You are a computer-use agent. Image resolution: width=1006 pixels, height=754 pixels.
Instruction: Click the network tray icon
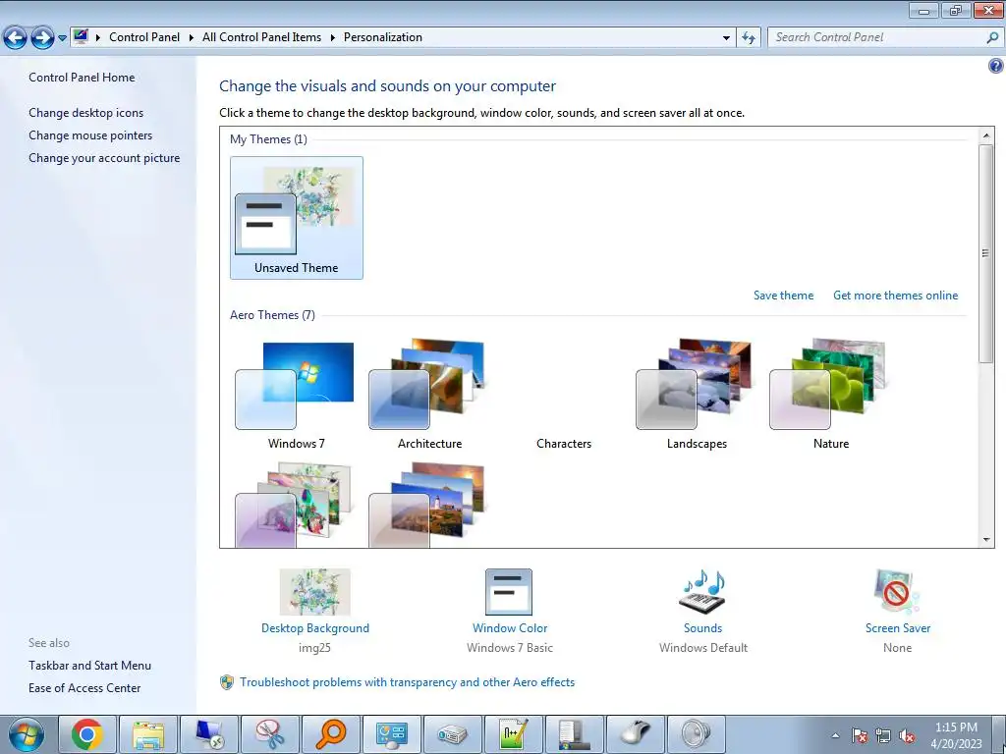(883, 735)
